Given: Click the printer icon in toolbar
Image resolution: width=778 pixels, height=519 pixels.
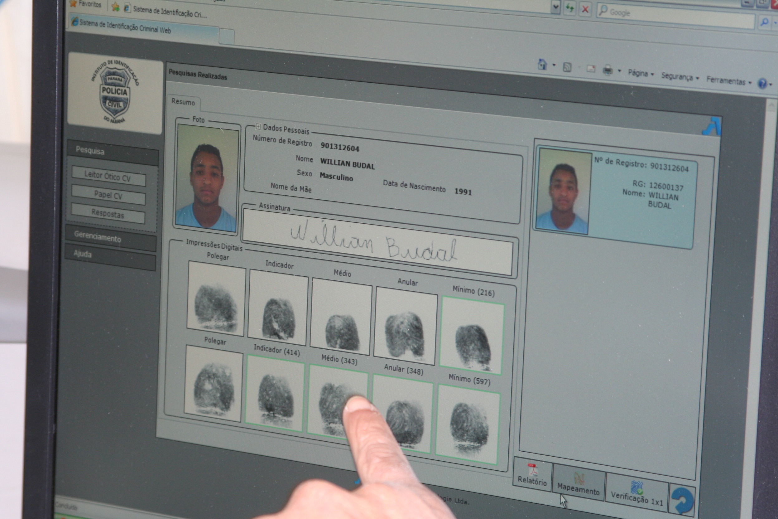Looking at the screenshot, I should (x=608, y=70).
